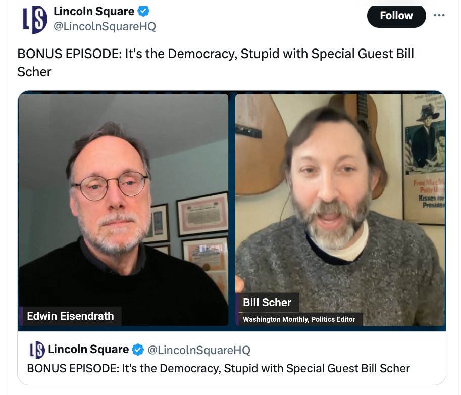Click Edwin Eisendrath's video frame

(x=123, y=202)
